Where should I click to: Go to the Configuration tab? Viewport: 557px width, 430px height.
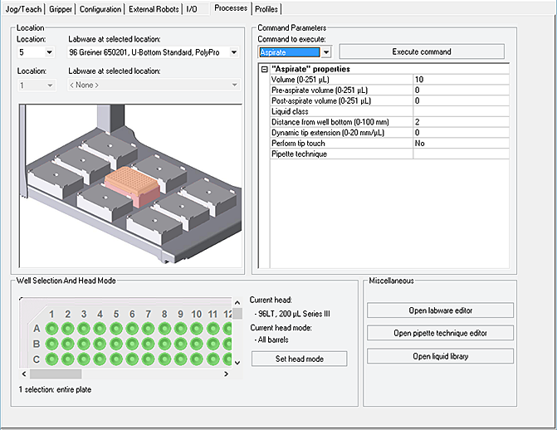point(100,9)
